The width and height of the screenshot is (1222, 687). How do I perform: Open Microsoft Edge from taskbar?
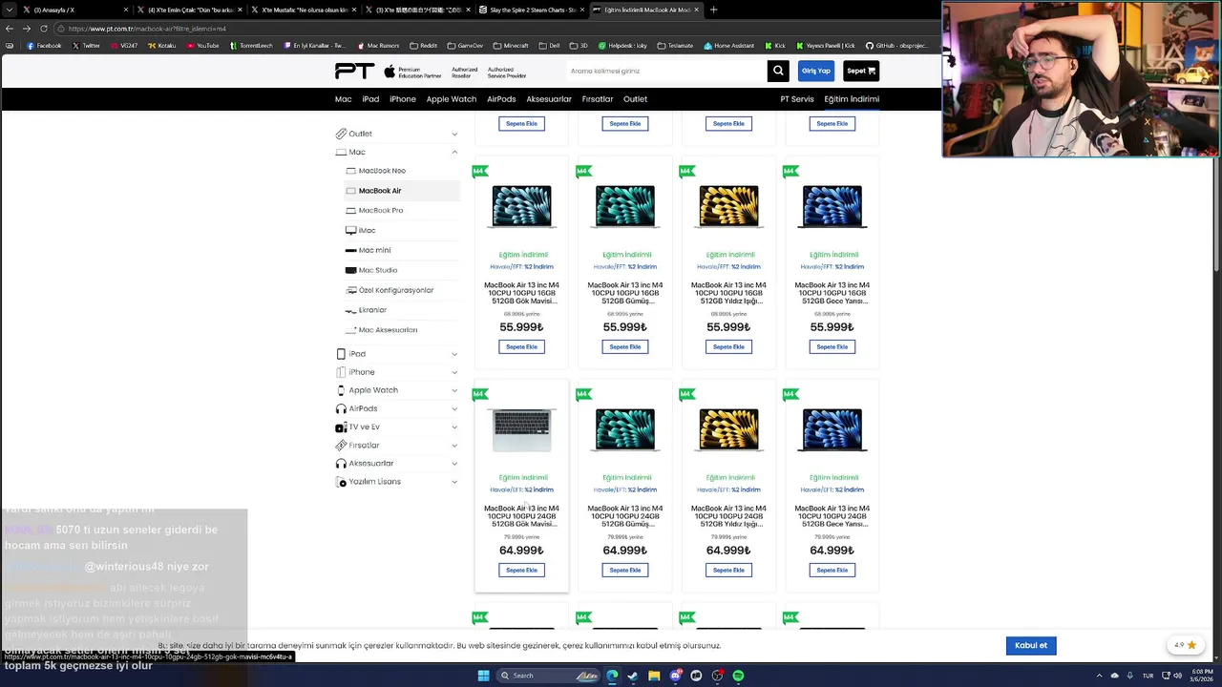(x=612, y=676)
